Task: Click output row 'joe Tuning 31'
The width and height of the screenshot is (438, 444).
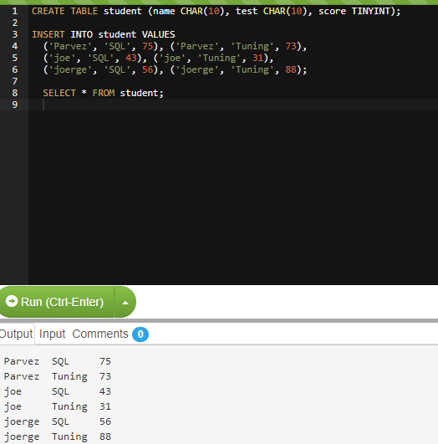Action: (58, 406)
